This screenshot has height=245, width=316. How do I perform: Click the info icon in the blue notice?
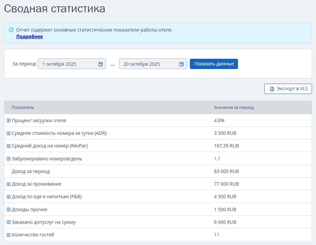click(11, 30)
